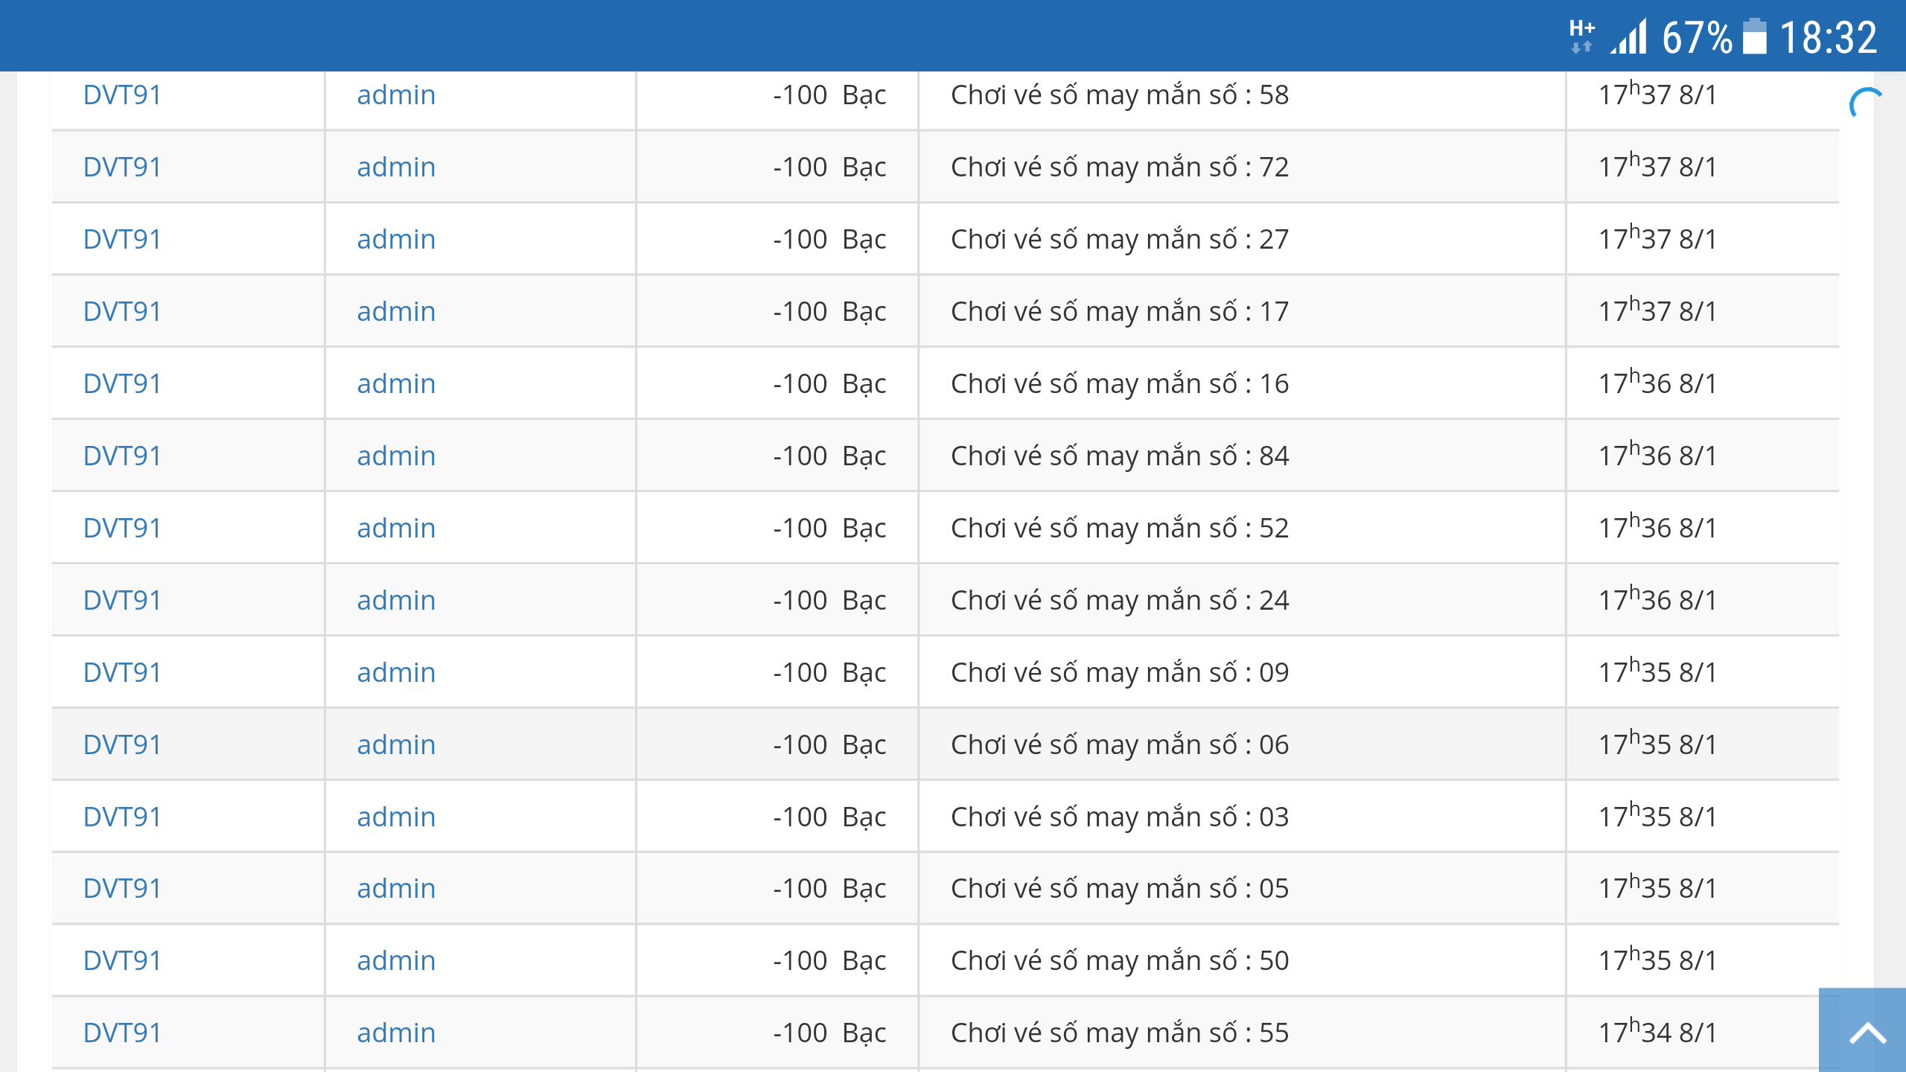1906x1072 pixels.
Task: Tap the loading spinner icon
Action: [x=1866, y=103]
